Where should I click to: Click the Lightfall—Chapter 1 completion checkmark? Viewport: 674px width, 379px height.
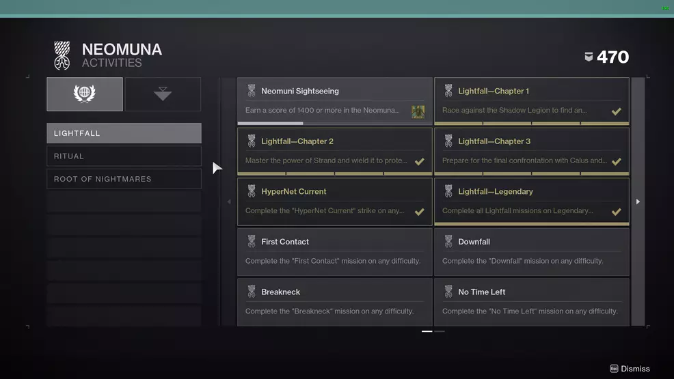(x=616, y=111)
